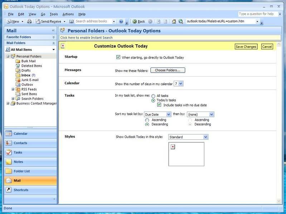
Task: Open Contacts from the navigation pane
Action: click(20, 143)
